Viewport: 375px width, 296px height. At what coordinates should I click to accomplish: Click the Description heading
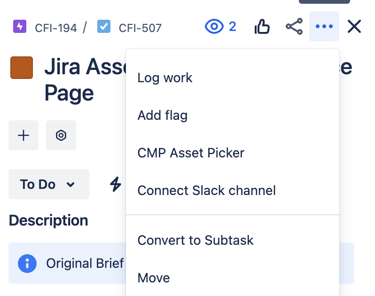coord(48,220)
